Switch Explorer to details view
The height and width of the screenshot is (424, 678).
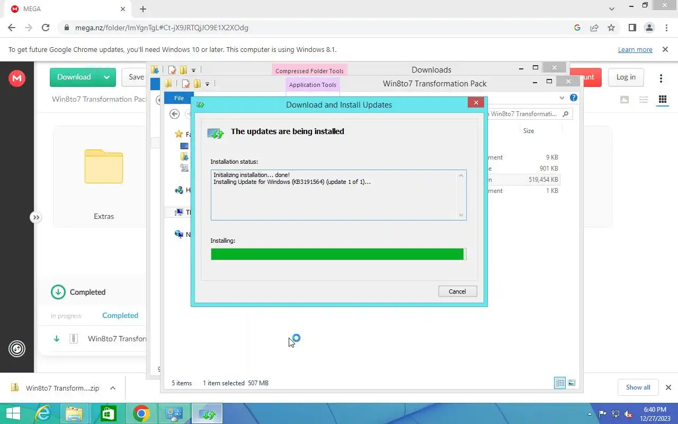(560, 383)
